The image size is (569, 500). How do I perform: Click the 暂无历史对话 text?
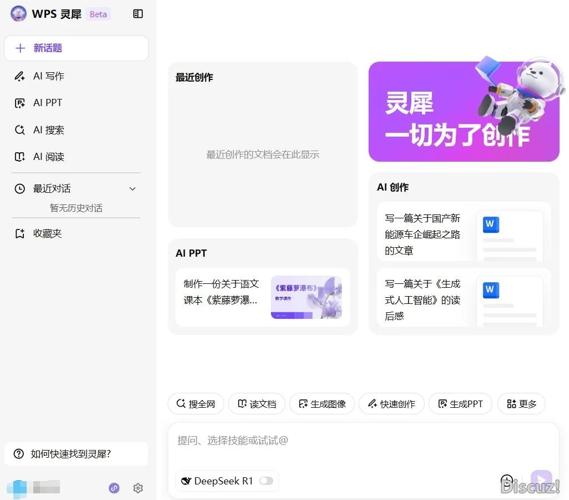pos(76,208)
